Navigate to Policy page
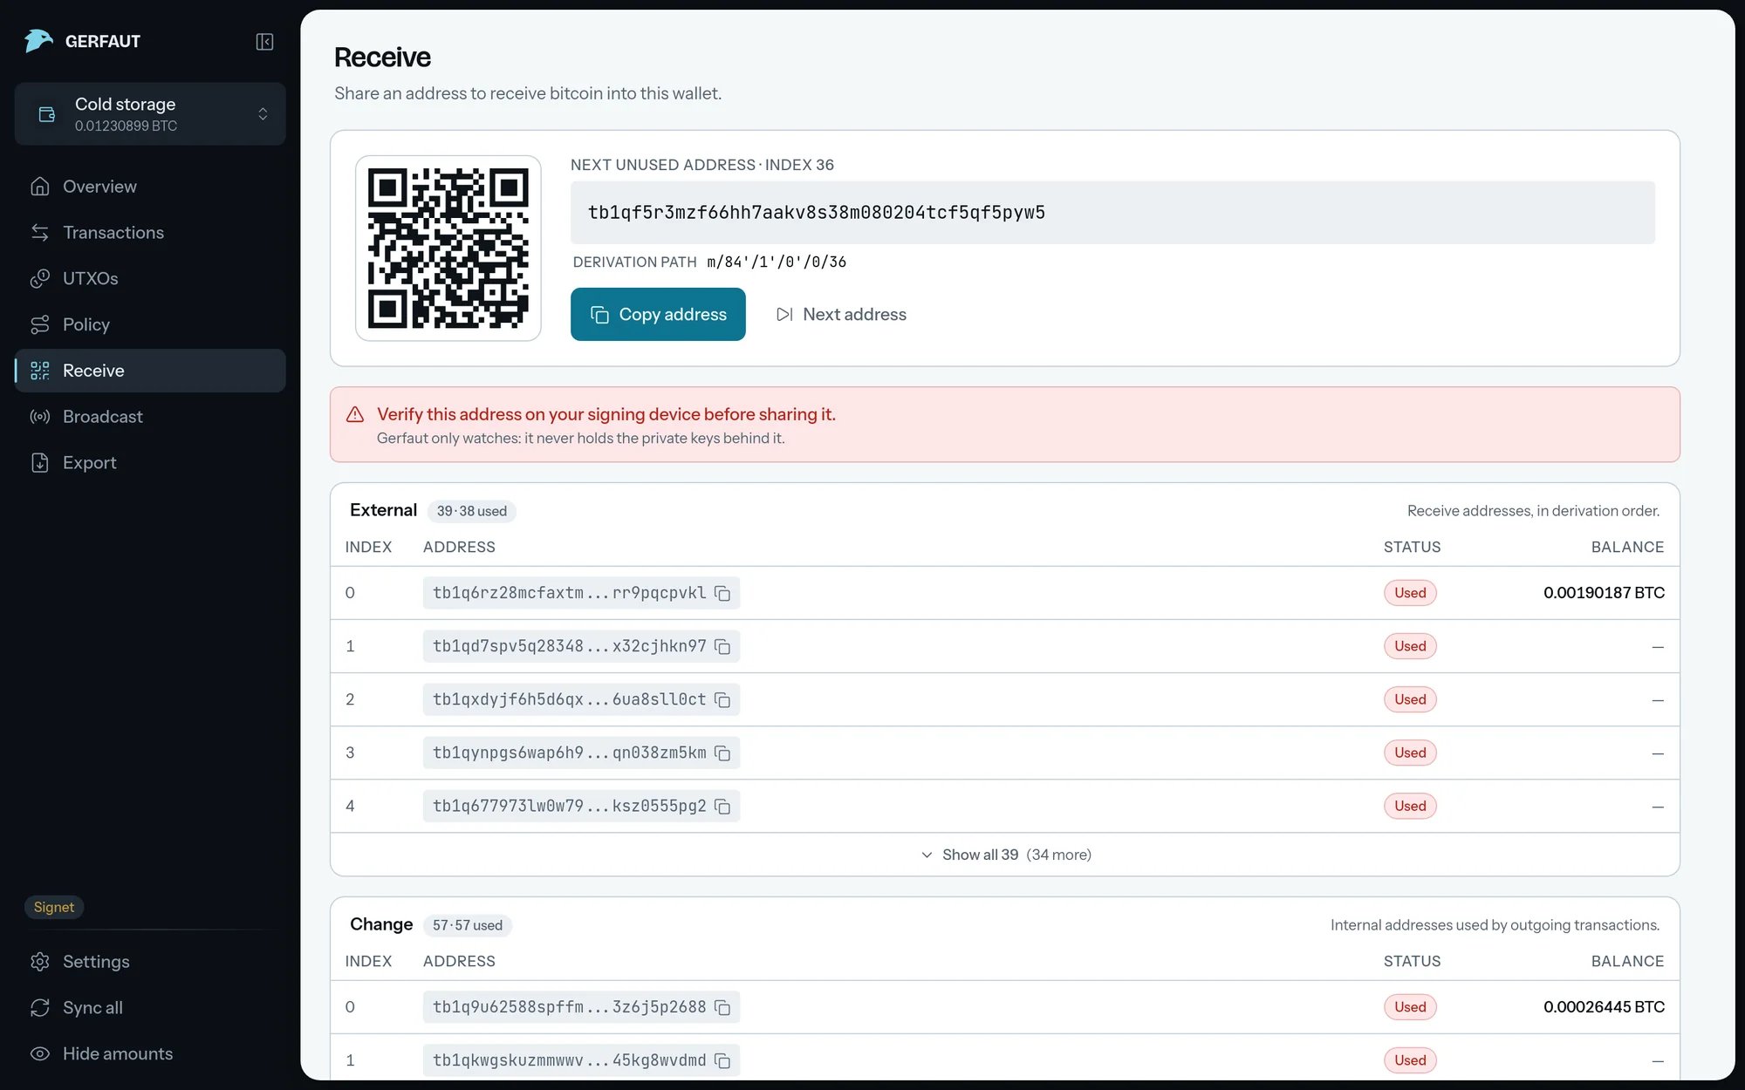This screenshot has height=1090, width=1745. click(x=150, y=324)
